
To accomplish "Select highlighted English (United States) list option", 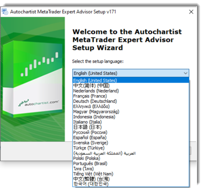I will click(x=131, y=80).
